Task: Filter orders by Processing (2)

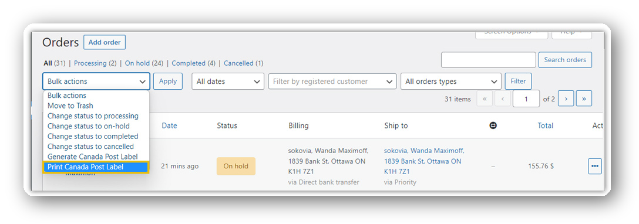Action: coord(95,63)
